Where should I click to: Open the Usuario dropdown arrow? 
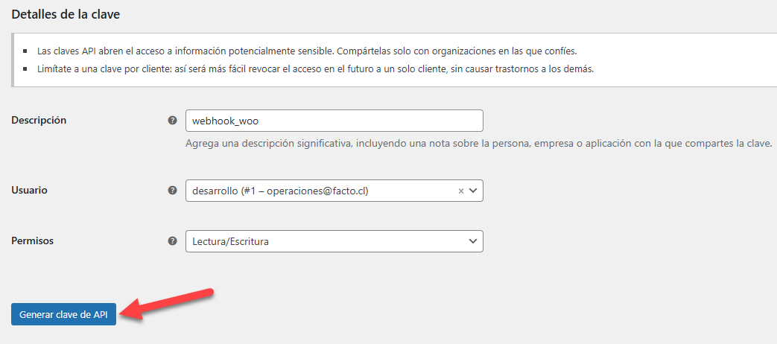[x=473, y=191]
